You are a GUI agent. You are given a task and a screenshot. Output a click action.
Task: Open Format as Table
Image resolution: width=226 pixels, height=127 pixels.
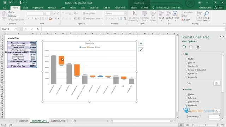point(144,17)
